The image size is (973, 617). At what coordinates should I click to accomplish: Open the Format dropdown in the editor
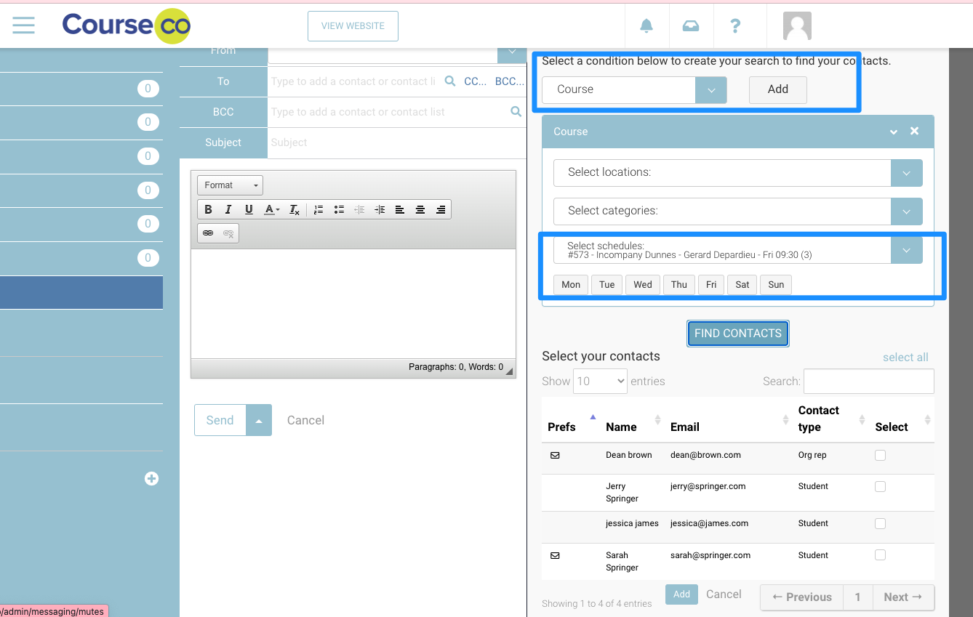(x=230, y=185)
